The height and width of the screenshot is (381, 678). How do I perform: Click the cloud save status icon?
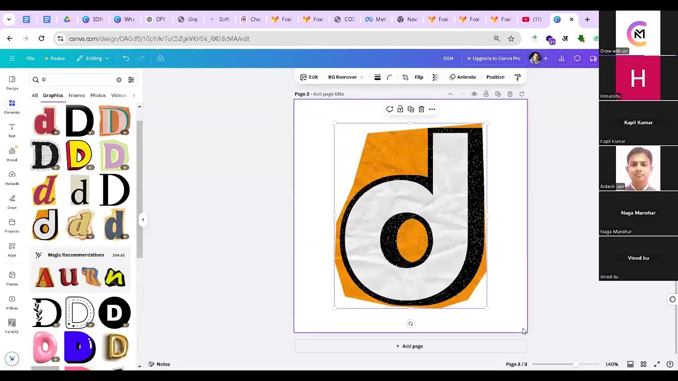coord(160,58)
